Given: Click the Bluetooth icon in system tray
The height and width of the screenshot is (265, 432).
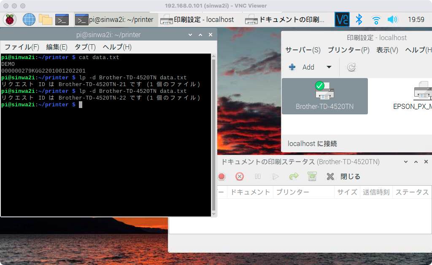Looking at the screenshot, I should [x=359, y=19].
